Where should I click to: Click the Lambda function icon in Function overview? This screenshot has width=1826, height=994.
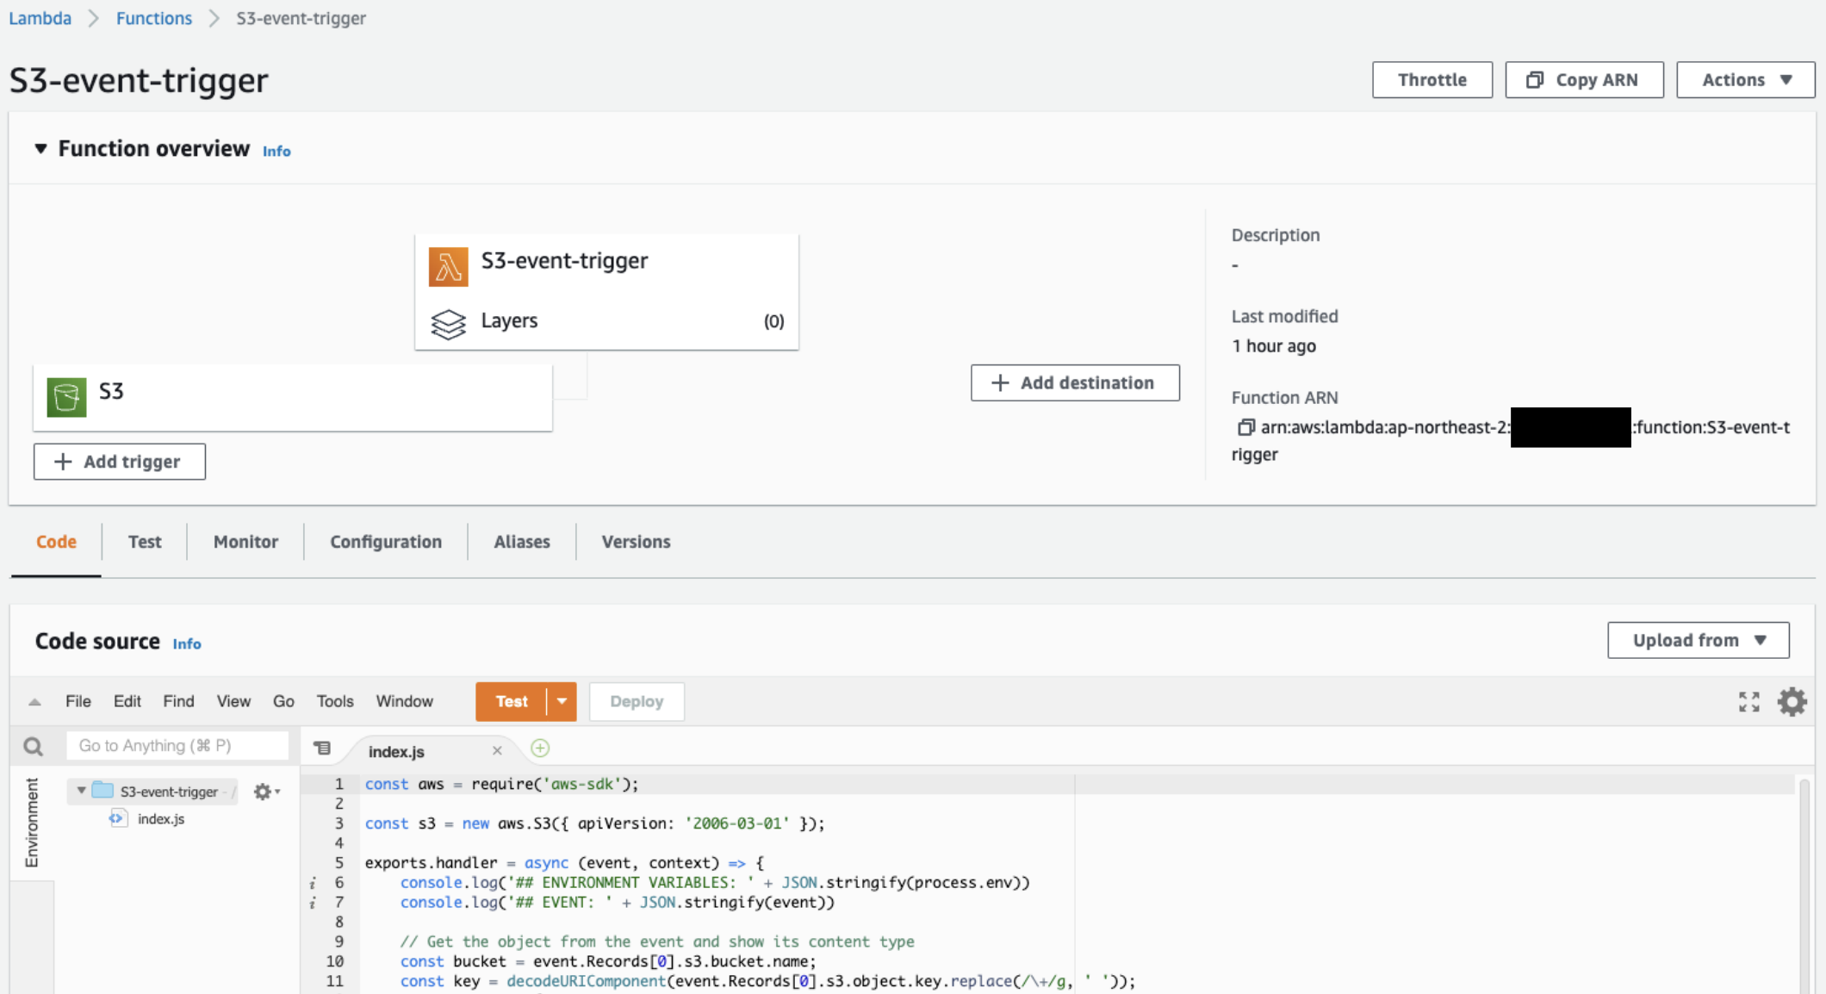[x=448, y=265]
